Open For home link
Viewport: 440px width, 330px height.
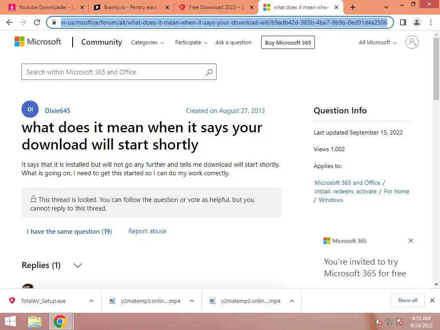[x=397, y=191]
